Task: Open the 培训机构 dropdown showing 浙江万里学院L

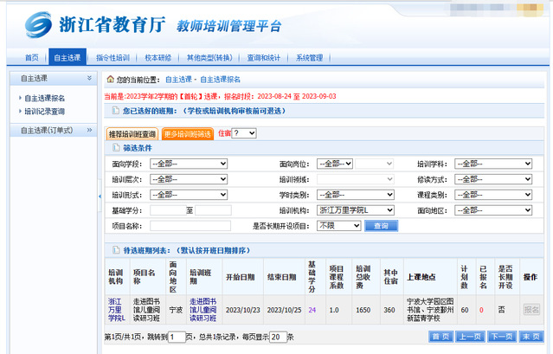Action: pos(356,210)
